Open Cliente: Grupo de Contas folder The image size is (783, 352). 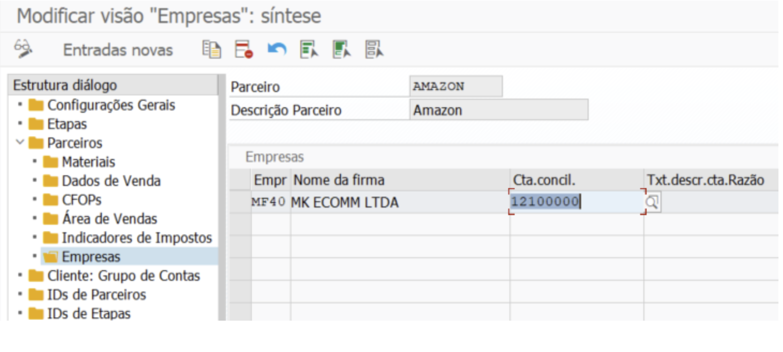pyautogui.click(x=123, y=275)
